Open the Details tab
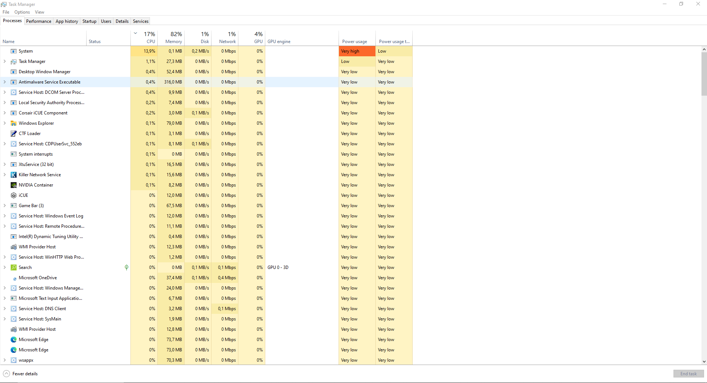Viewport: 707px width, 383px height. click(x=122, y=21)
